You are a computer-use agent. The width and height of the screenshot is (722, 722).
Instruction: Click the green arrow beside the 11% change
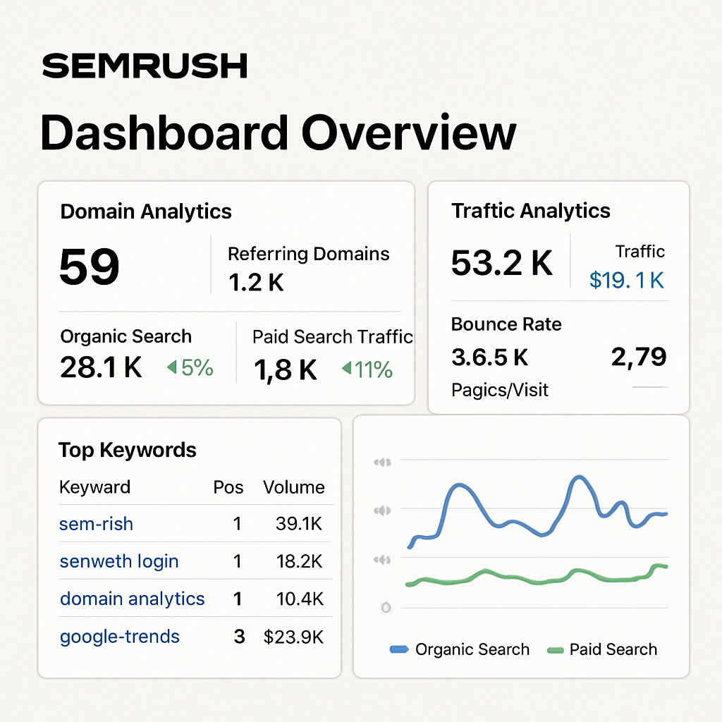[345, 368]
